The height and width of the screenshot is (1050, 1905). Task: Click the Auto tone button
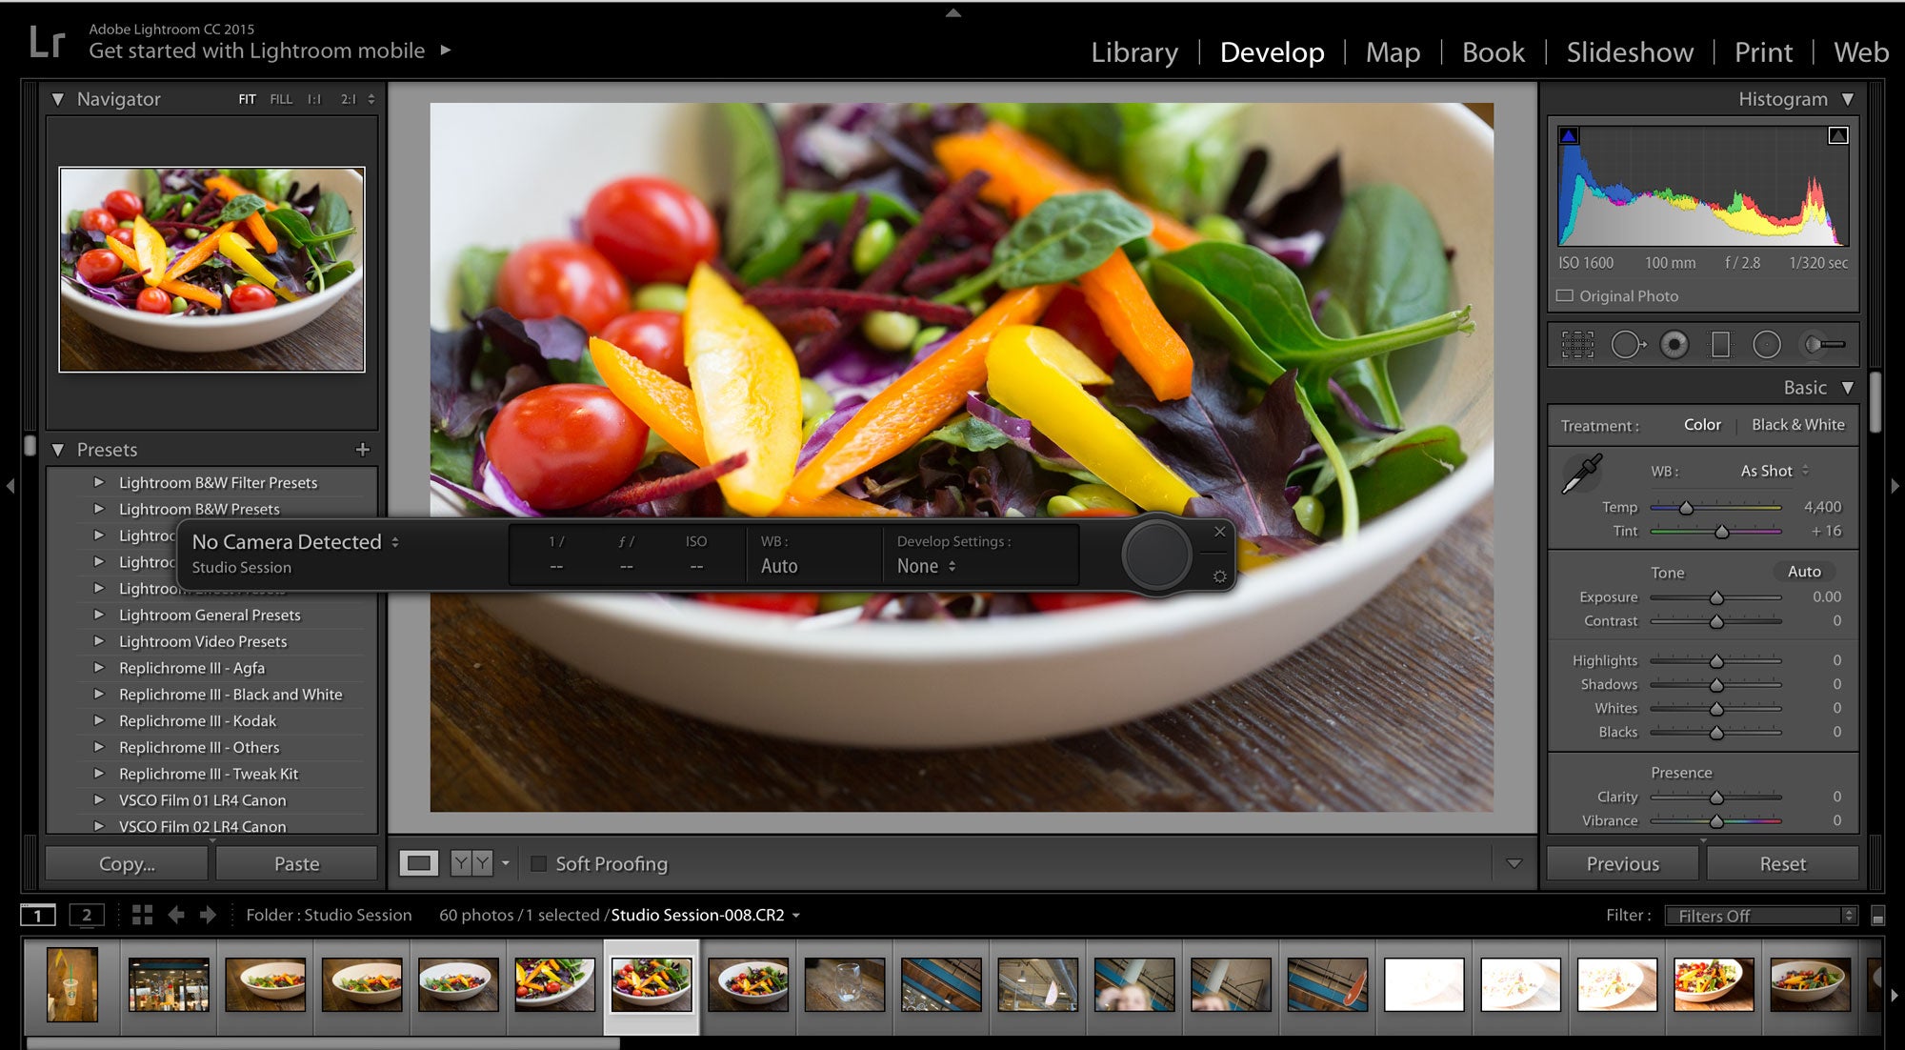[1804, 572]
